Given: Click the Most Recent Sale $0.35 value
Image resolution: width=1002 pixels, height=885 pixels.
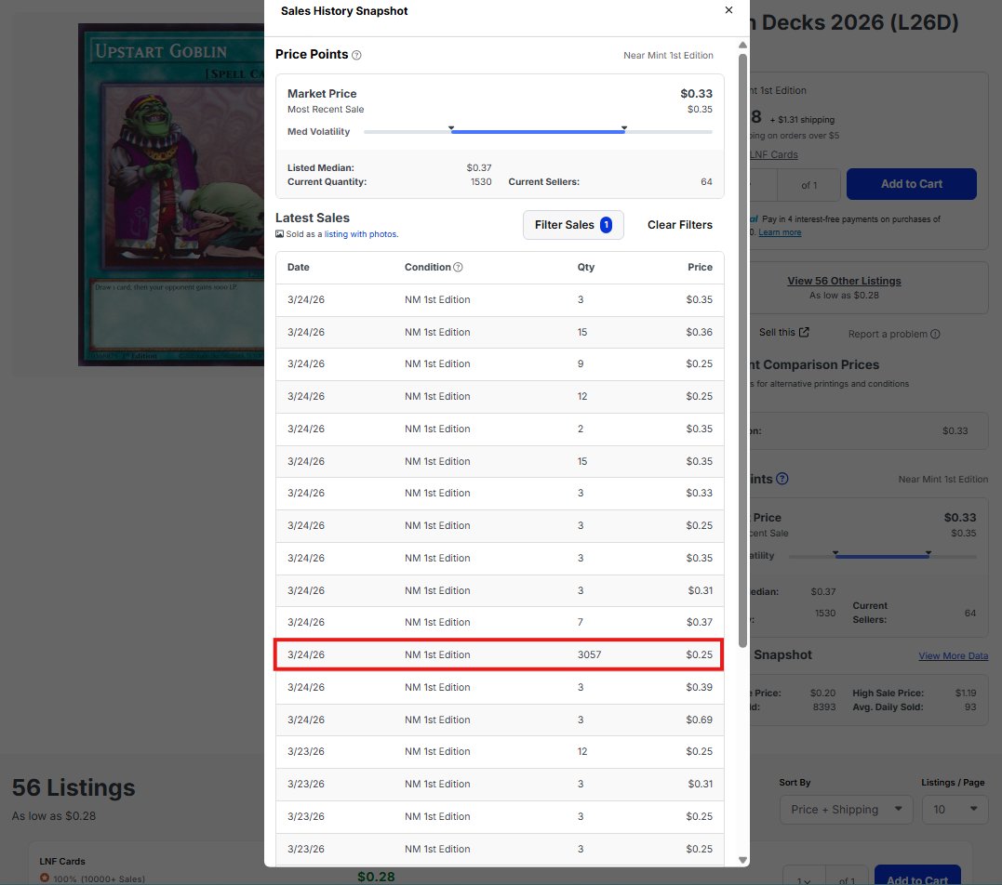Looking at the screenshot, I should [x=700, y=109].
